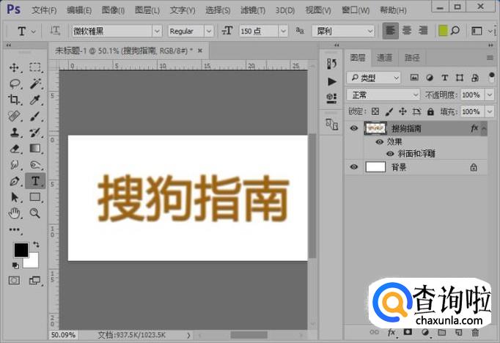500x343 pixels.
Task: Open the font size dropdown 150 点
Action: [x=283, y=32]
